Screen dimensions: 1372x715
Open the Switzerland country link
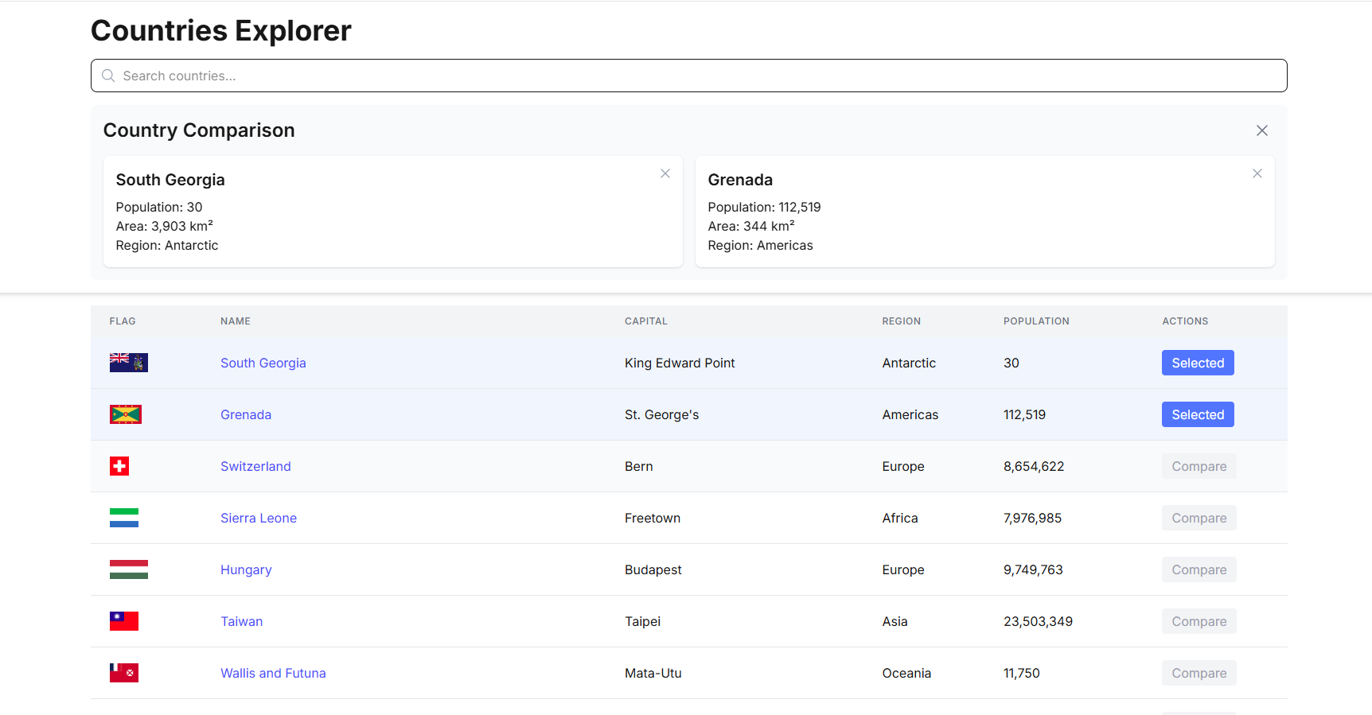pyautogui.click(x=255, y=466)
